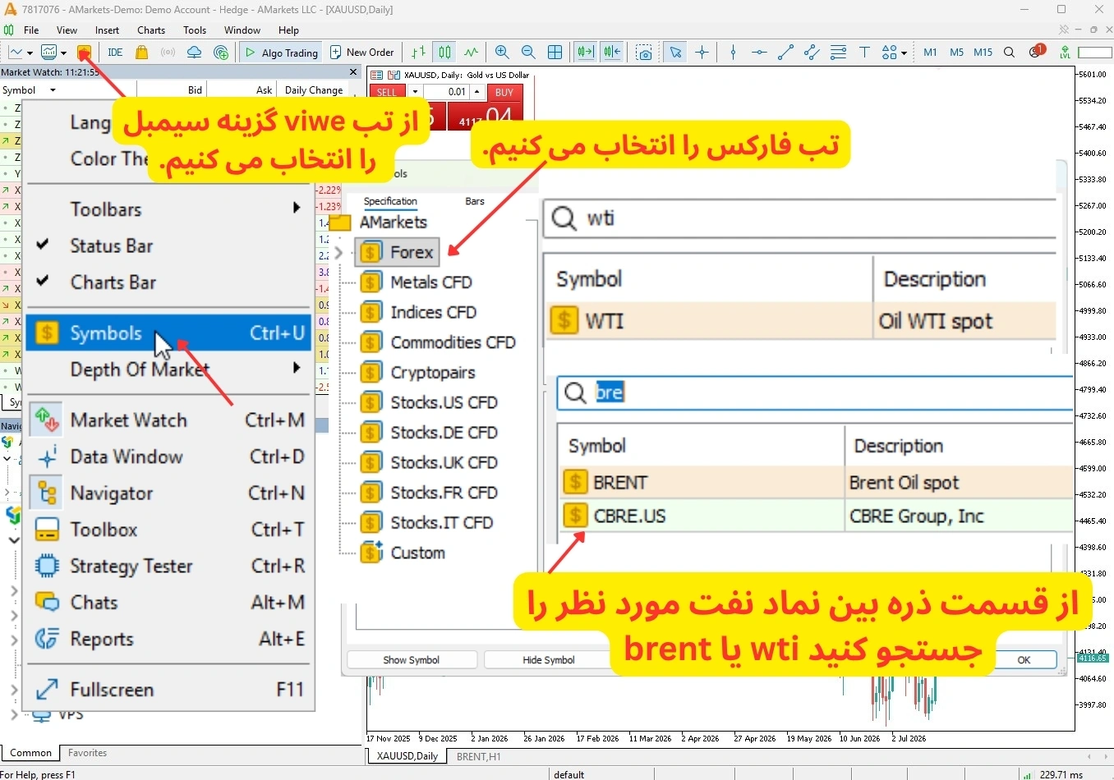Screen dimensions: 1114x780
Task: Decrease lot volume with down arrow
Action: click(415, 92)
